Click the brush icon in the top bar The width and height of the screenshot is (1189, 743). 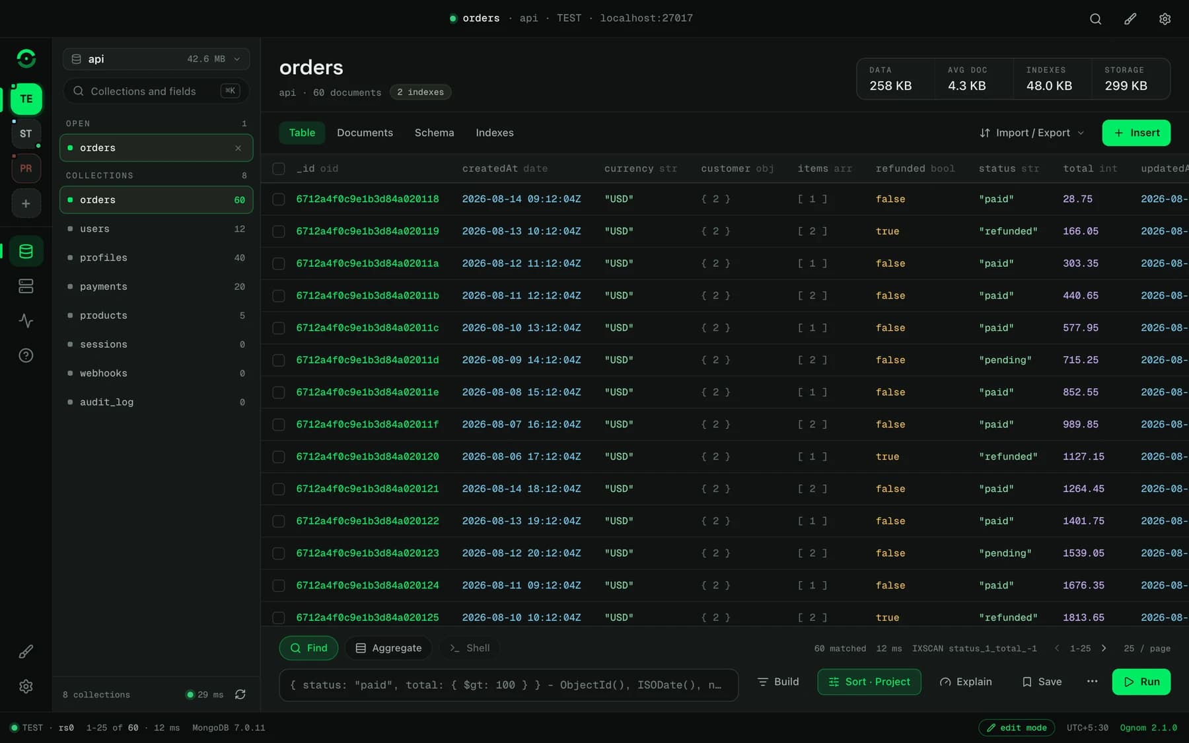1130,18
